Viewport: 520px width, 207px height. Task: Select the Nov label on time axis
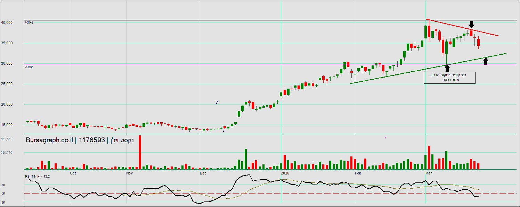129,173
